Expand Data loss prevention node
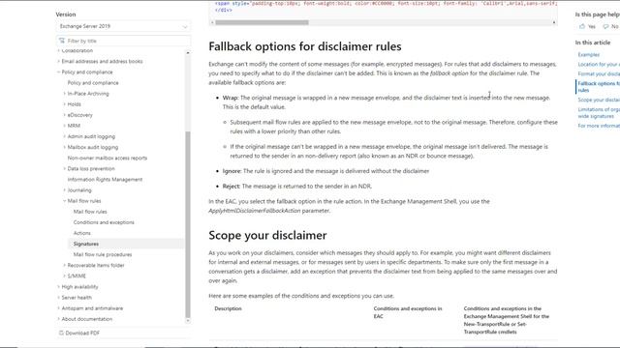 coord(65,168)
